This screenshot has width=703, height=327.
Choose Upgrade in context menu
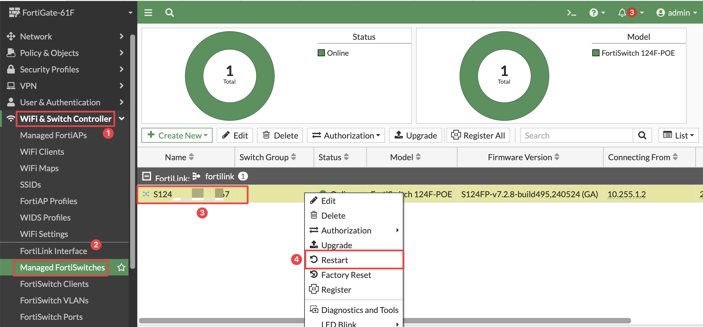pyautogui.click(x=354, y=245)
